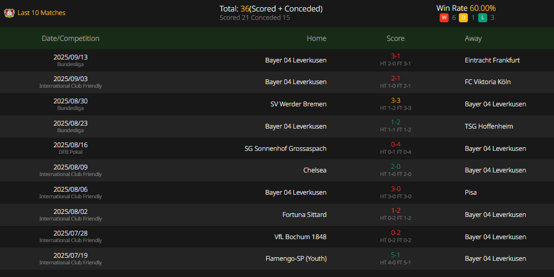Open the 3-3 Werder Bremen match score

point(395,101)
